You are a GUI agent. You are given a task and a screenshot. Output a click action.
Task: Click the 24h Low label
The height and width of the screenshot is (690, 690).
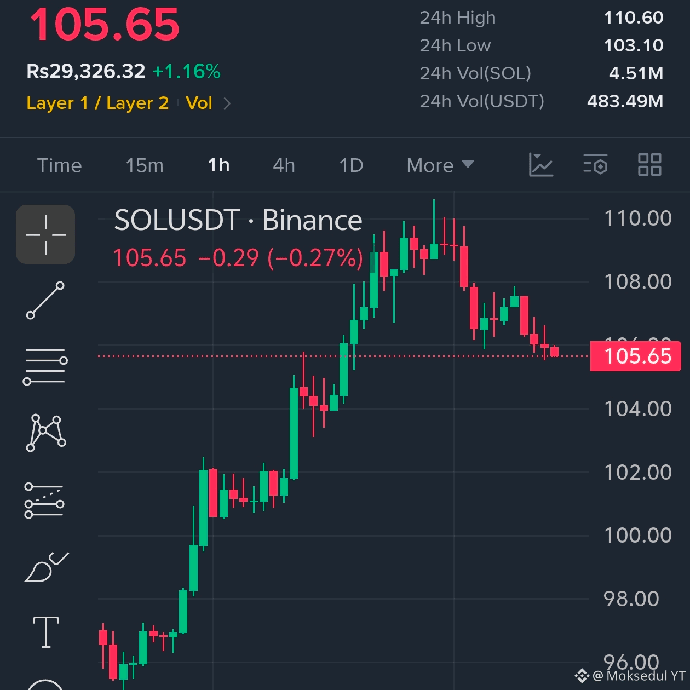(455, 45)
